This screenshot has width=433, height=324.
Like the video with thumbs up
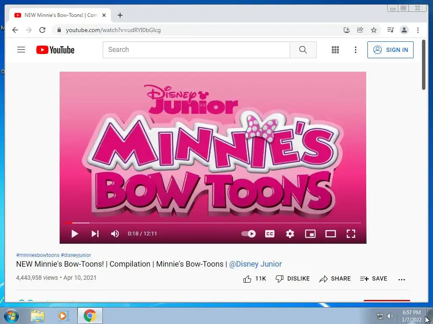tap(254, 279)
